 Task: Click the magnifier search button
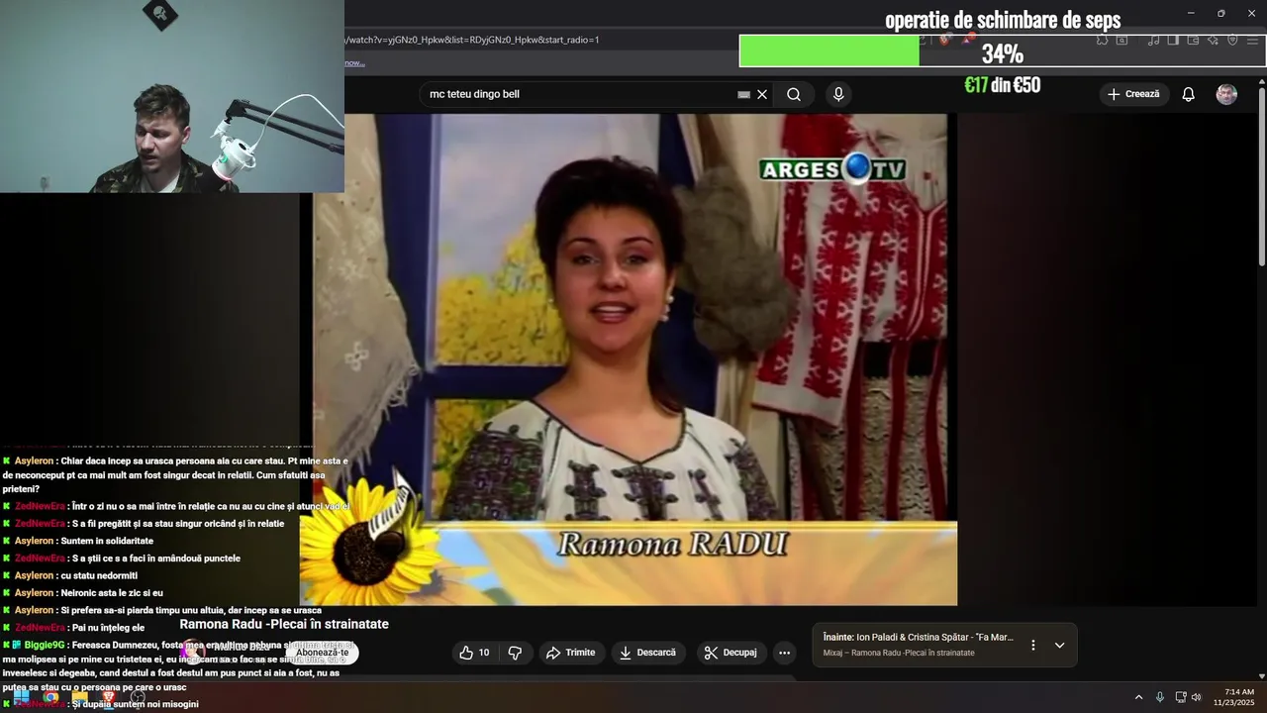click(x=794, y=94)
